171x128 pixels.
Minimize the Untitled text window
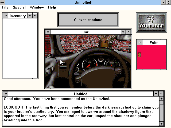tap(156, 94)
